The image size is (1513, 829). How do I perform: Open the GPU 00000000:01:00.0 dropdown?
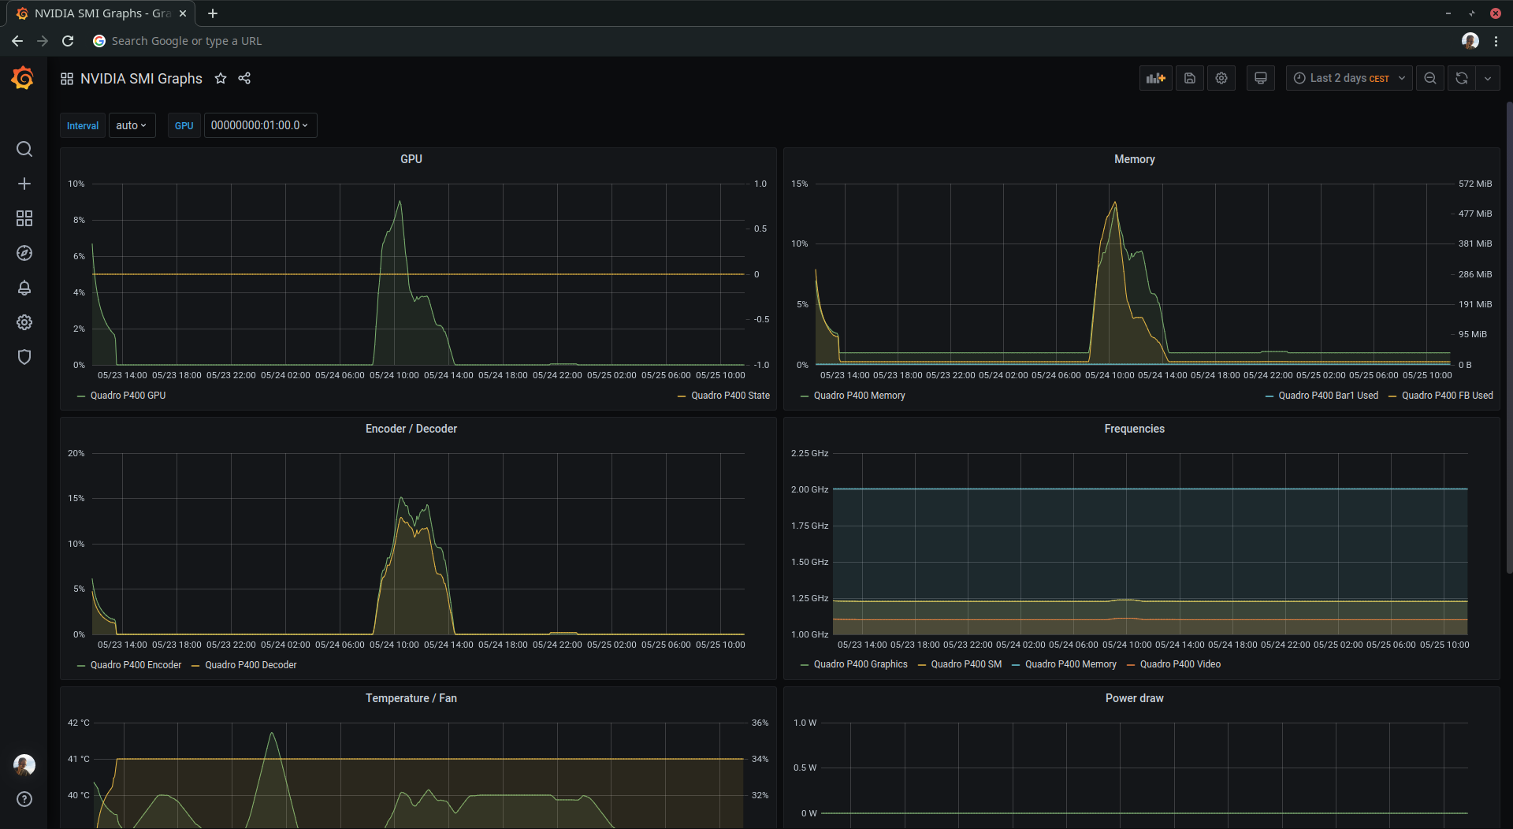point(260,125)
